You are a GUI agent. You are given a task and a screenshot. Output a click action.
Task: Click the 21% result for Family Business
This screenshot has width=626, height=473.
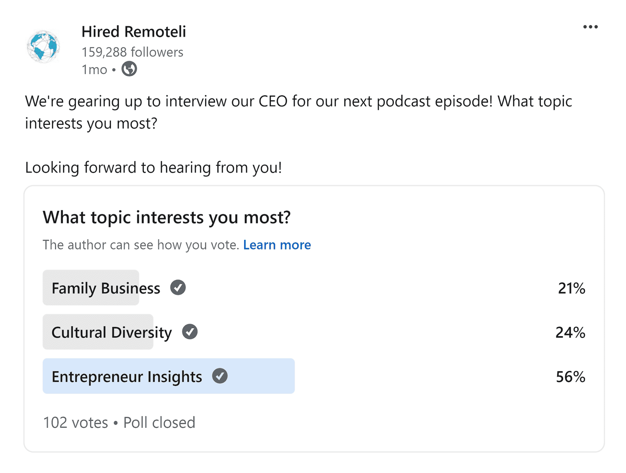[x=571, y=288]
